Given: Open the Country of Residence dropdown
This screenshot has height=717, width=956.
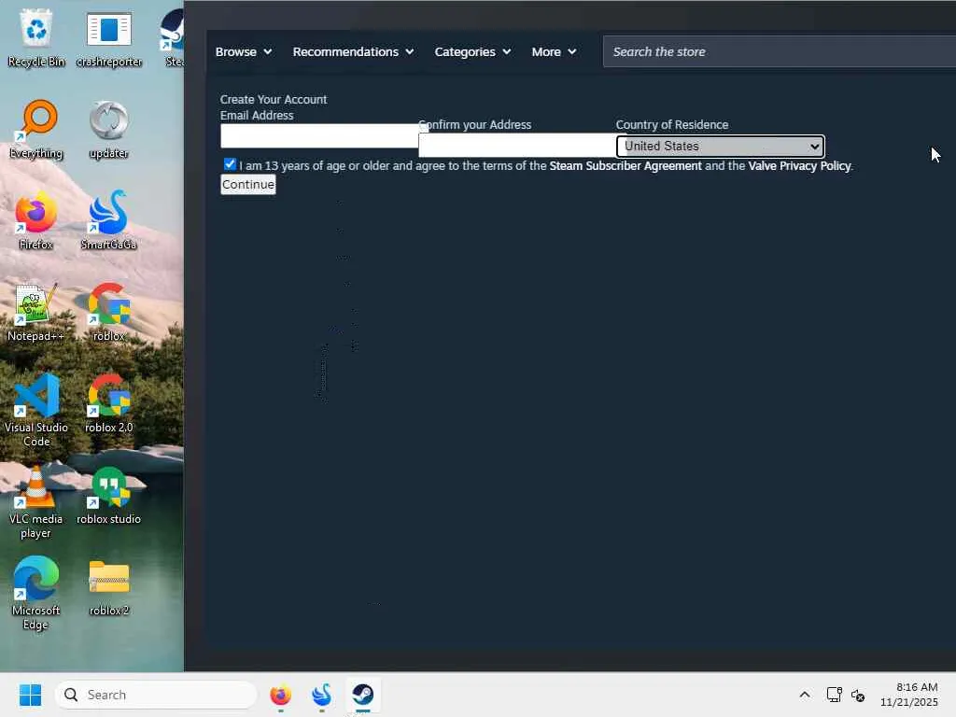Looking at the screenshot, I should pyautogui.click(x=720, y=147).
